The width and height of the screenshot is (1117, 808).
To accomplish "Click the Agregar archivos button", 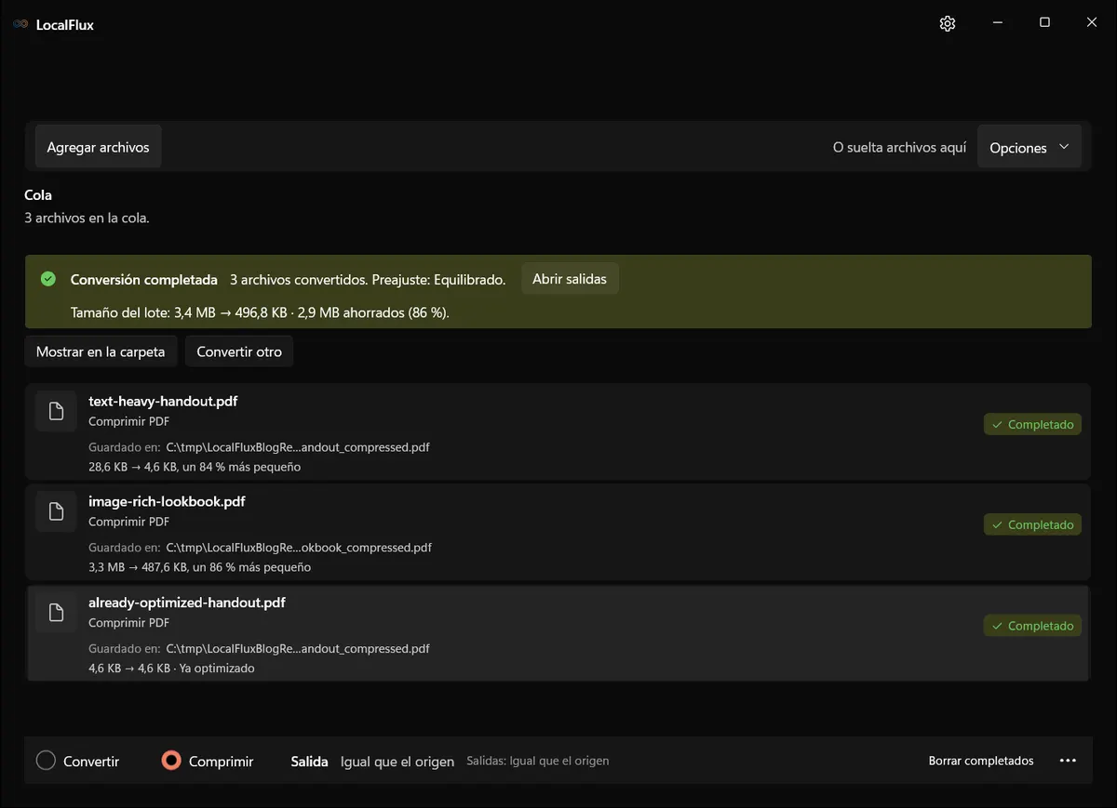I will [98, 147].
